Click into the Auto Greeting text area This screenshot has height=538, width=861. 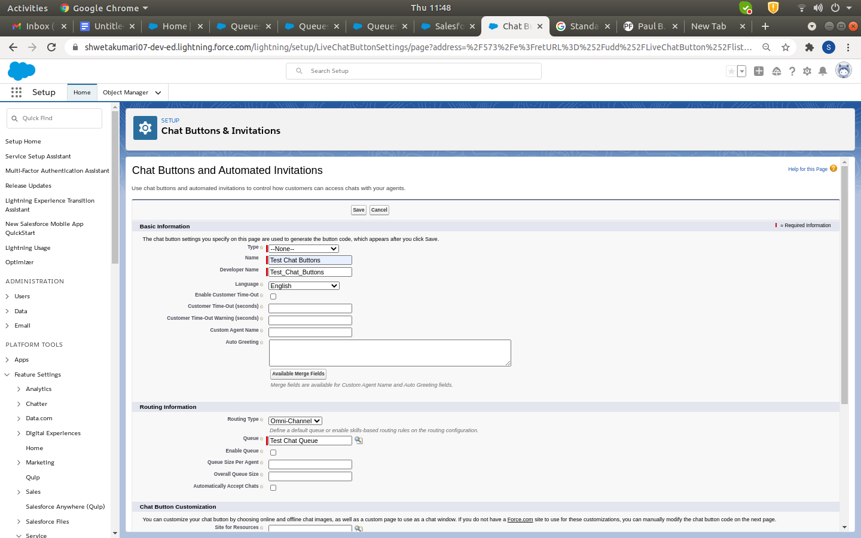(390, 353)
